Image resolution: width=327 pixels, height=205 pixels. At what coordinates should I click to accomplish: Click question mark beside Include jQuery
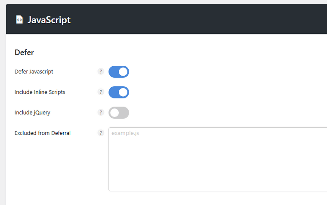tap(101, 113)
